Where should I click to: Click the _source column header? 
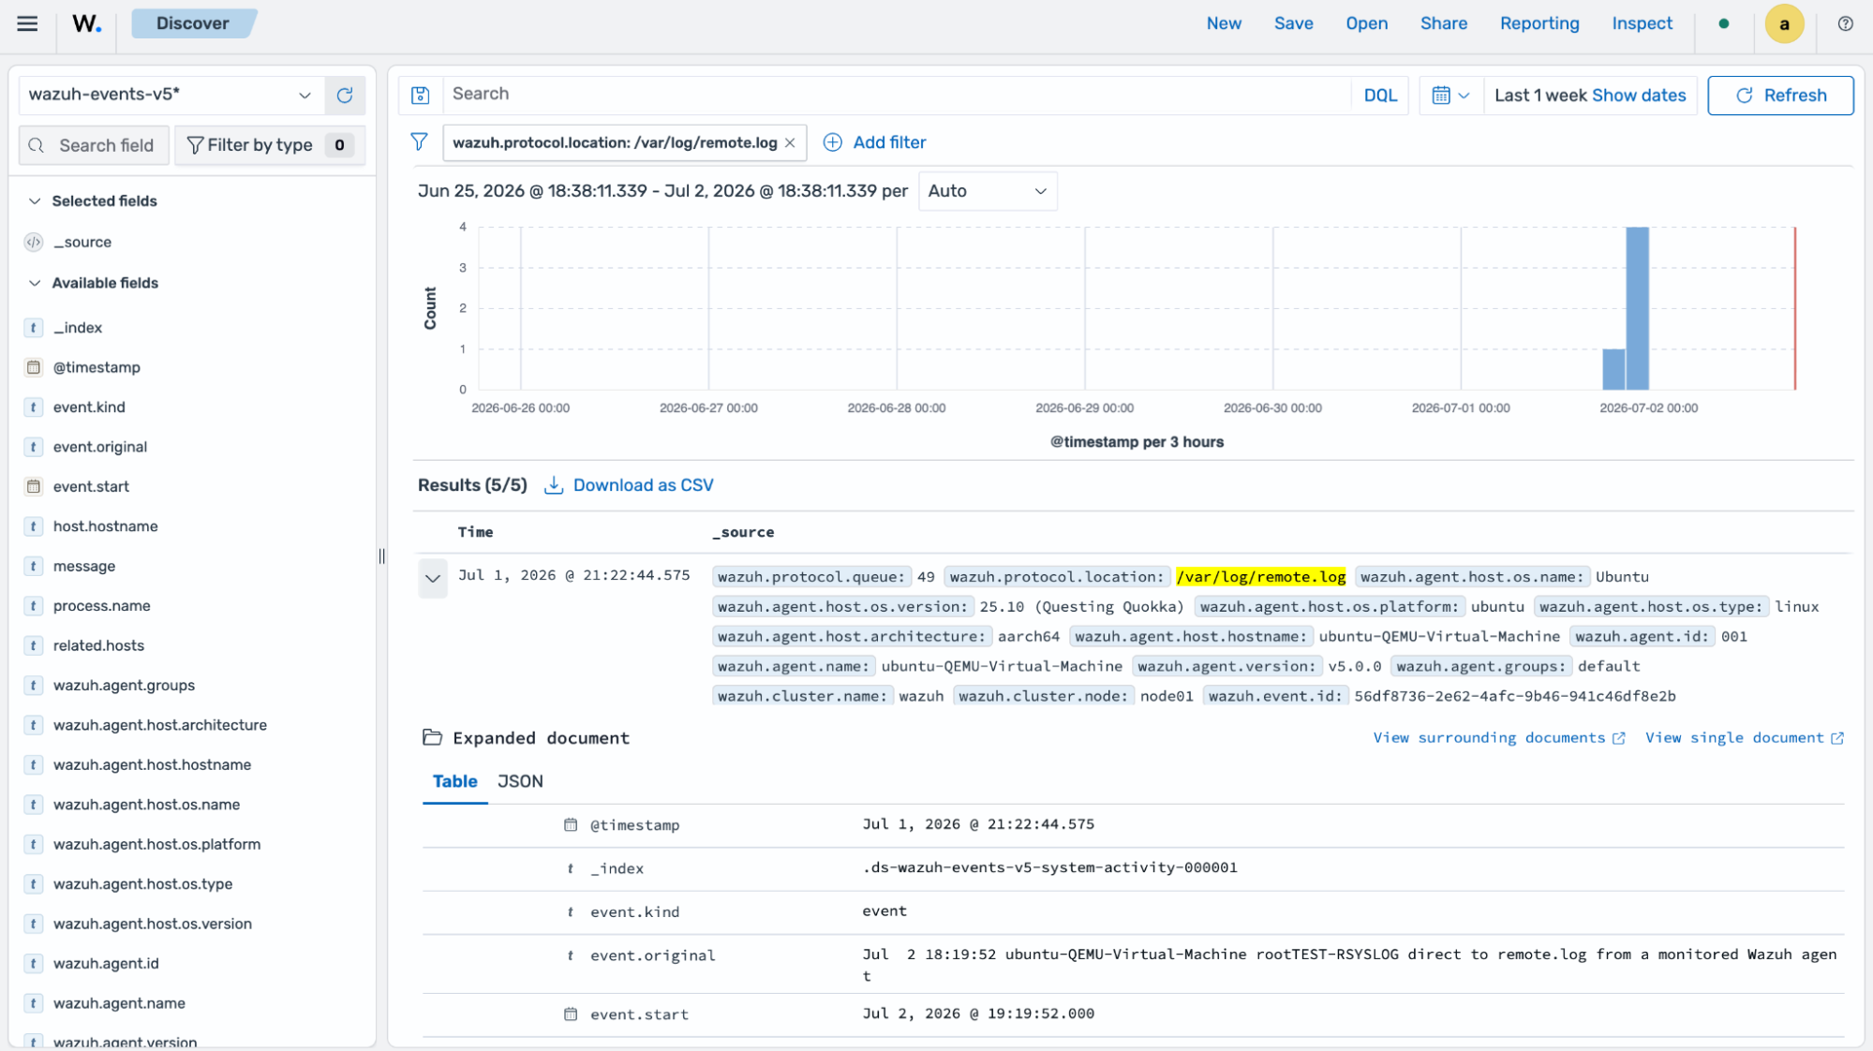click(743, 532)
